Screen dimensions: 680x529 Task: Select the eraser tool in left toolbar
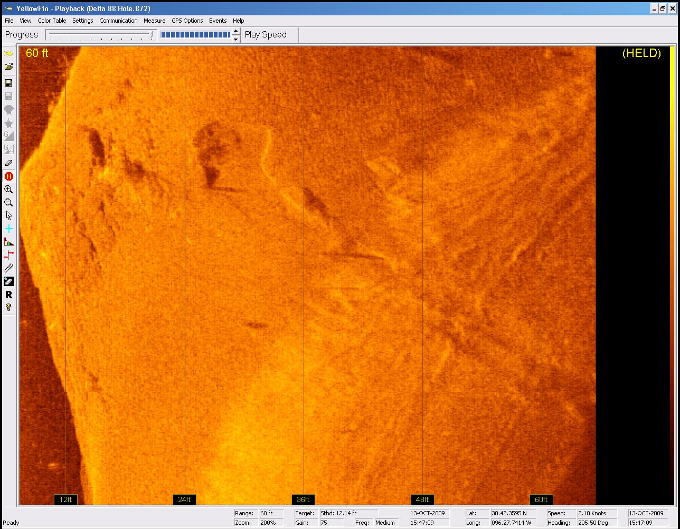click(8, 163)
